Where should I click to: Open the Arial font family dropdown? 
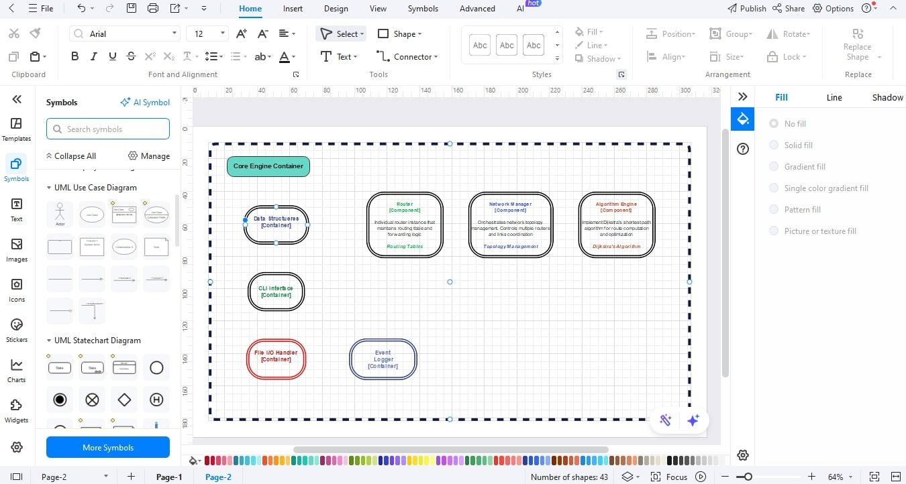pos(174,34)
